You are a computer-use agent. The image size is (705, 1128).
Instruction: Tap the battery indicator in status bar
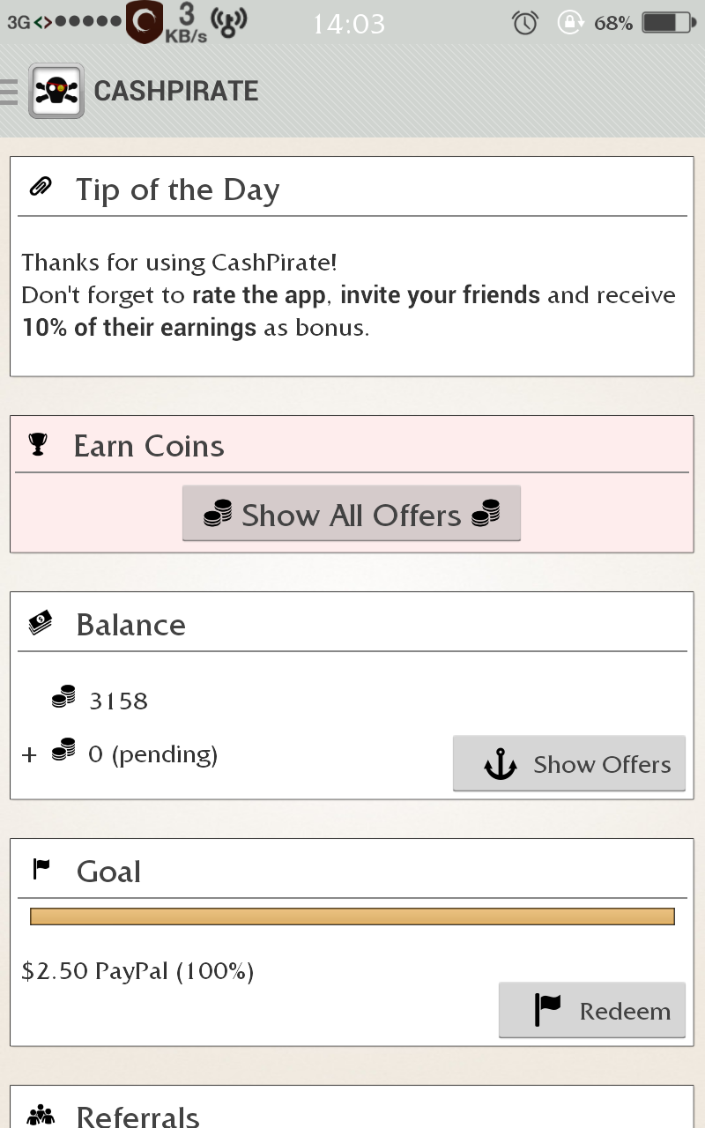coord(669,23)
